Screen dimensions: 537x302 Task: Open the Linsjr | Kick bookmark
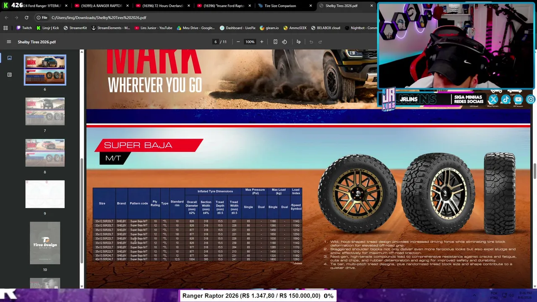tap(47, 28)
